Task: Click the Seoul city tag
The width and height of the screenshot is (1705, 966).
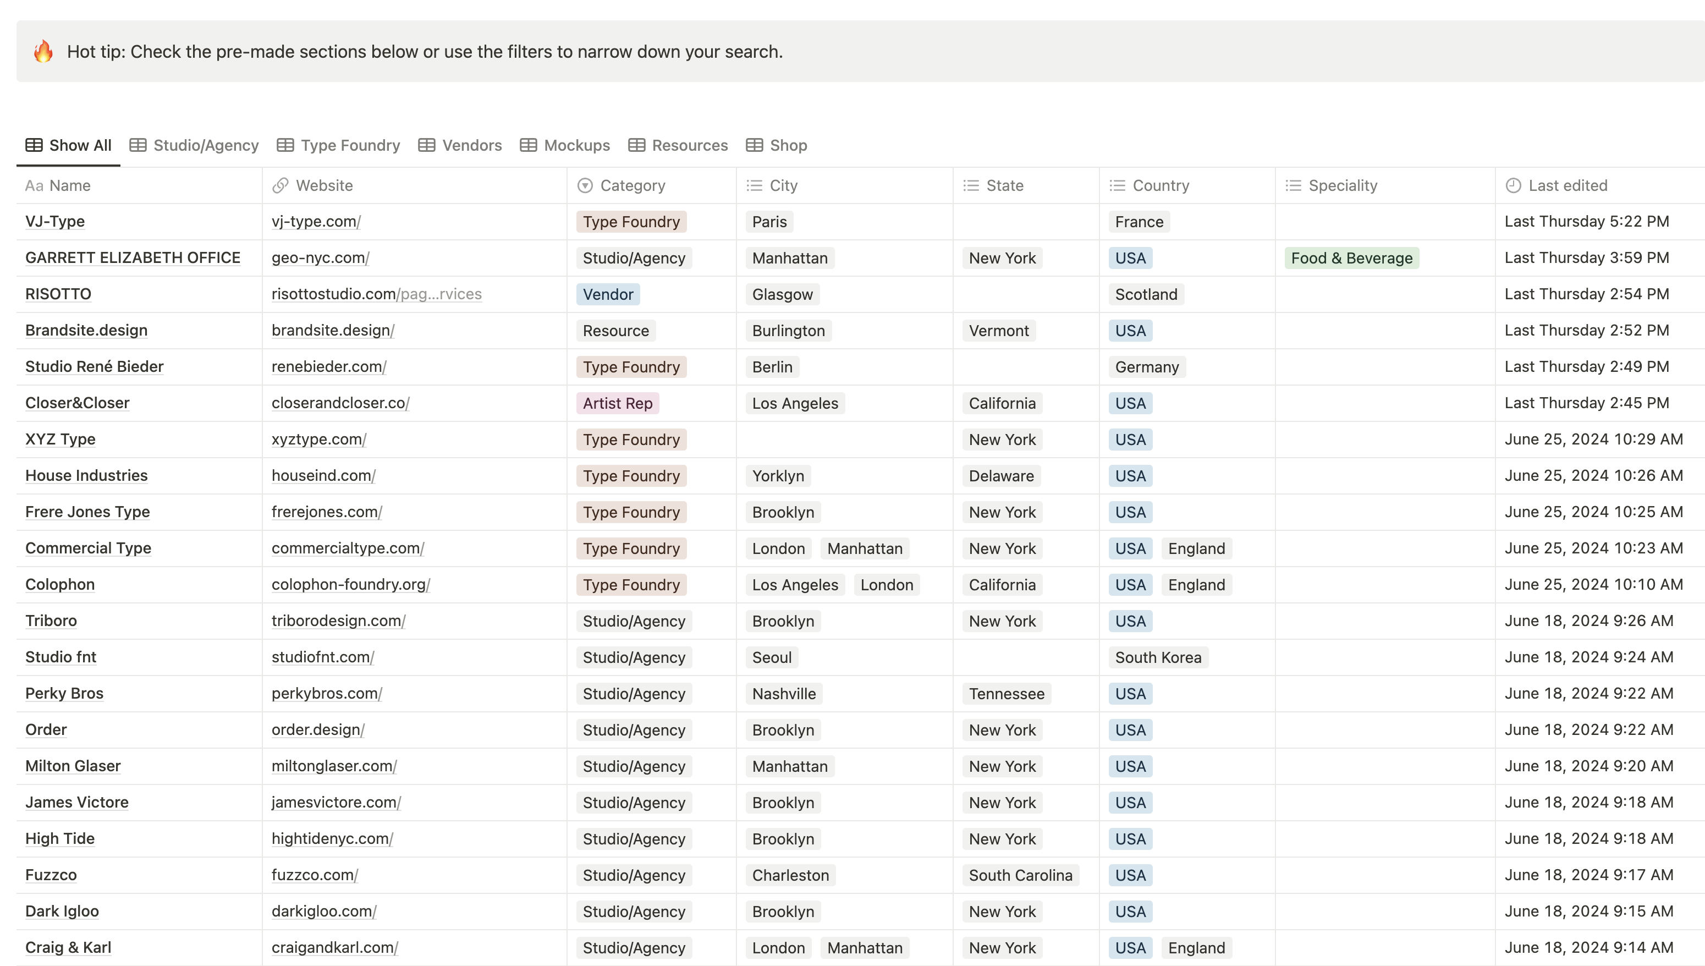Action: [x=772, y=657]
